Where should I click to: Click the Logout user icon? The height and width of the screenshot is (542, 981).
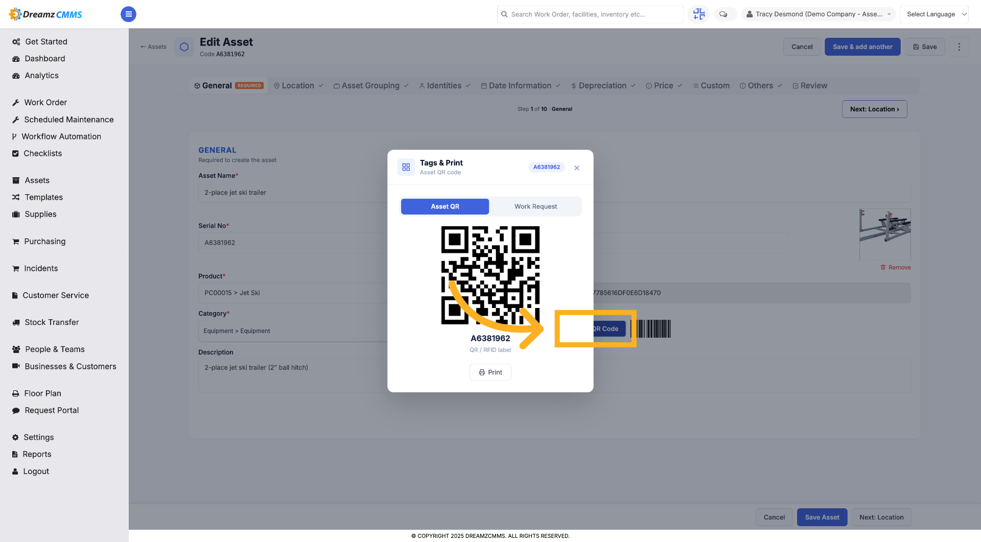[x=15, y=472]
